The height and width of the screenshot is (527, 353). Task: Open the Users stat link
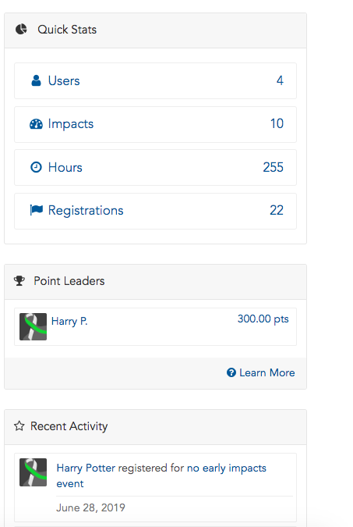[155, 80]
